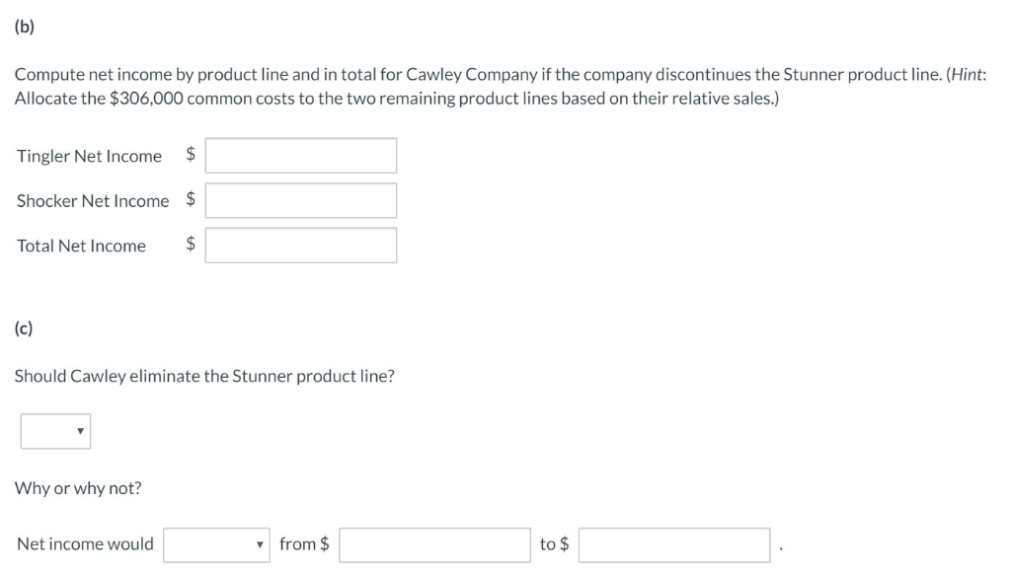Screen dimensions: 1011x573
Task: Click the dollar sign beside Tingler field
Action: click(x=192, y=155)
